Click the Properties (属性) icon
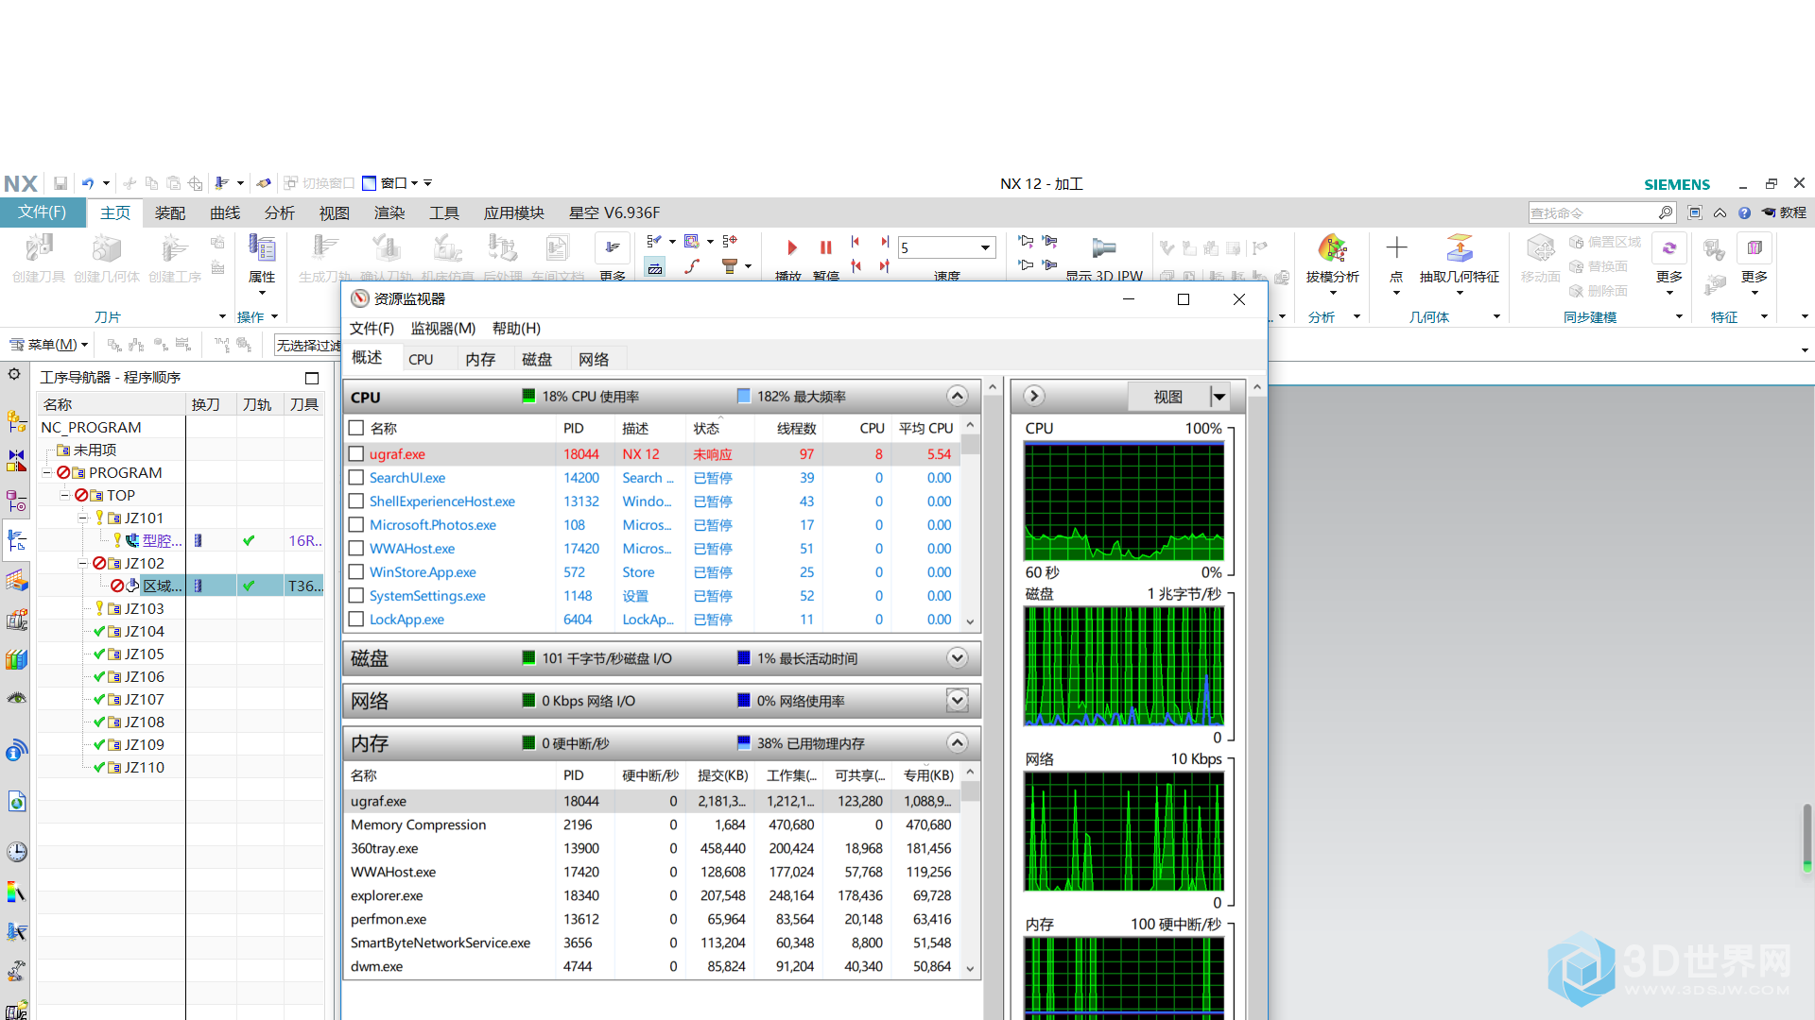Image resolution: width=1815 pixels, height=1020 pixels. [x=262, y=249]
